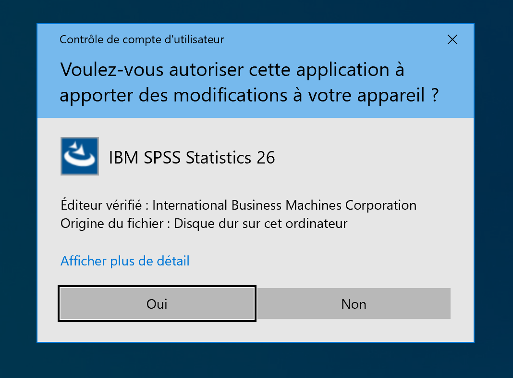Click the version number 26 after Statistics
The height and width of the screenshot is (378, 513).
pyautogui.click(x=266, y=157)
